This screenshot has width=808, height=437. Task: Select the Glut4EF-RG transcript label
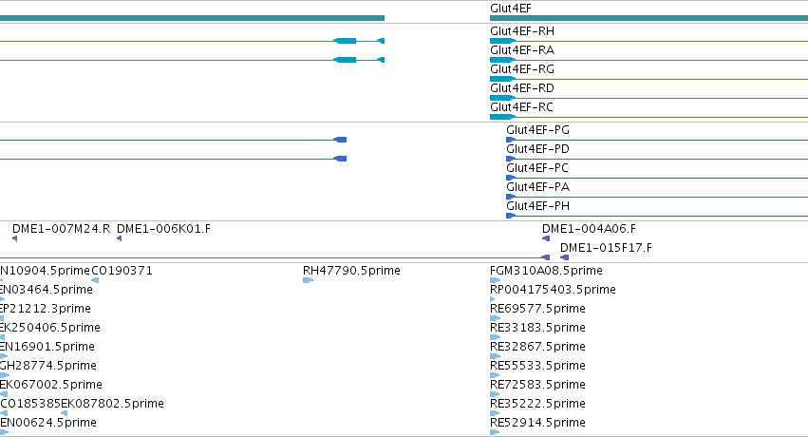click(x=522, y=69)
